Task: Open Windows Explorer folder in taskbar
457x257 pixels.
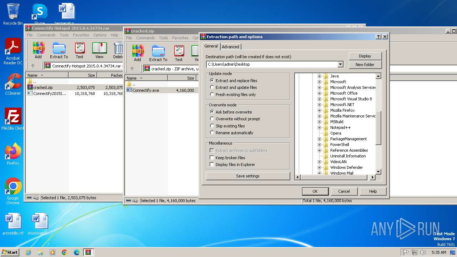Action: pyautogui.click(x=40, y=252)
